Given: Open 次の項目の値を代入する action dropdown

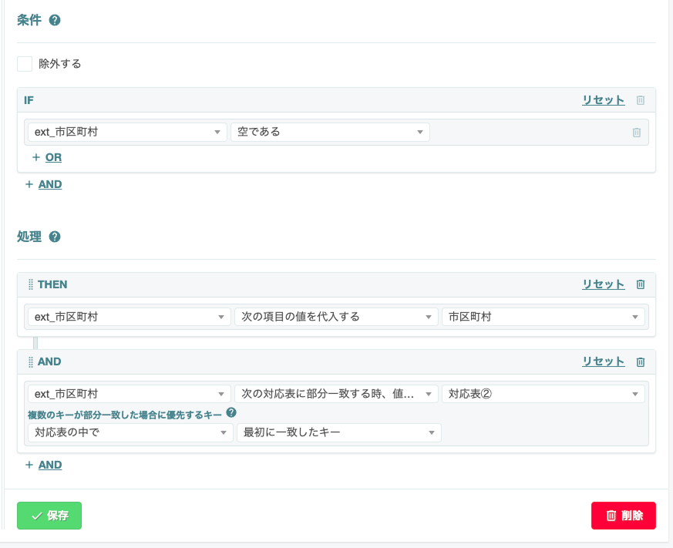Looking at the screenshot, I should tap(336, 317).
